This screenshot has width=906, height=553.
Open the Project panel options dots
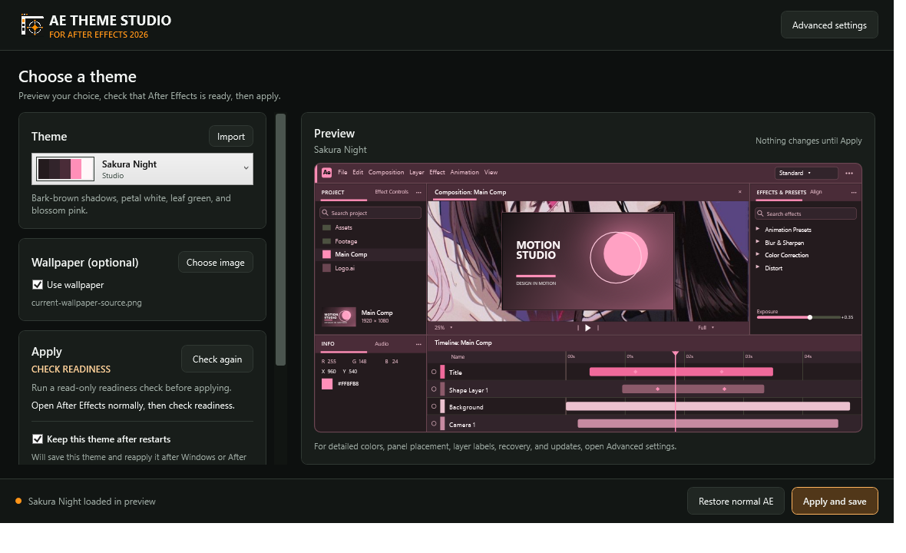[x=418, y=193]
